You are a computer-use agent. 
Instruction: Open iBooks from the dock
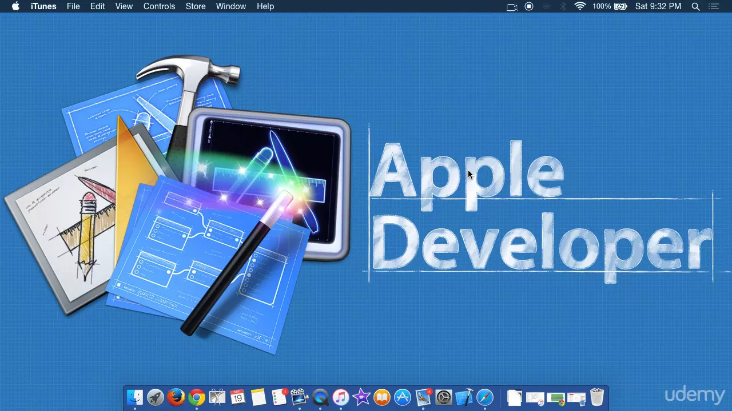coord(382,397)
